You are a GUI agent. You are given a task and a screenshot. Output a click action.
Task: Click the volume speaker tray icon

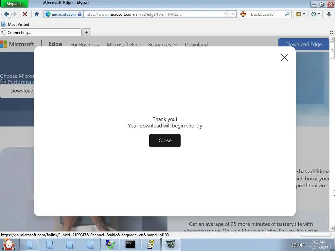pos(302,245)
